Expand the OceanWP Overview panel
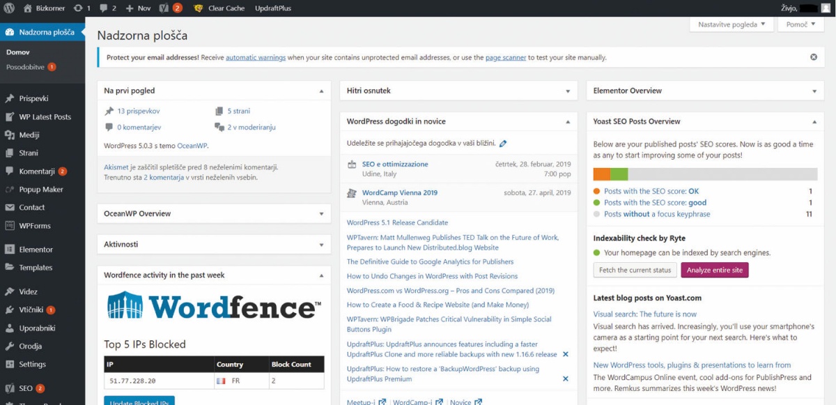 321,214
